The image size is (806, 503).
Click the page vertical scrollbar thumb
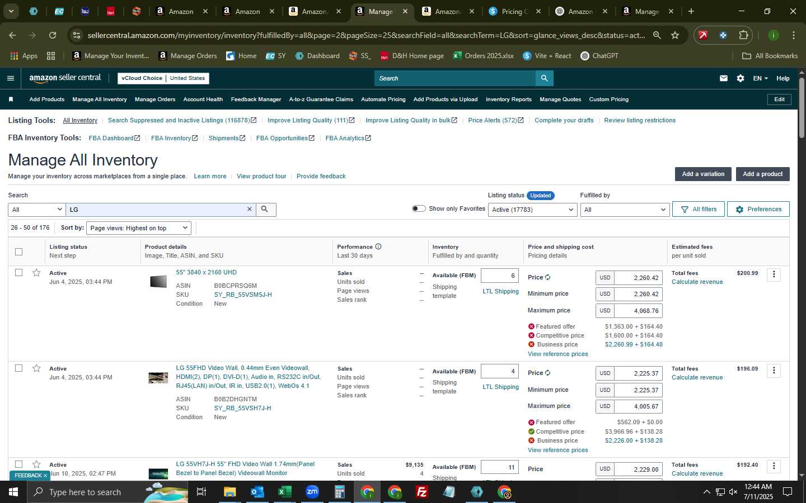point(802,107)
